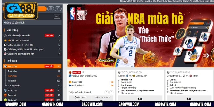
Task: Click the basketball icon on live card
Action: (x=70, y=72)
